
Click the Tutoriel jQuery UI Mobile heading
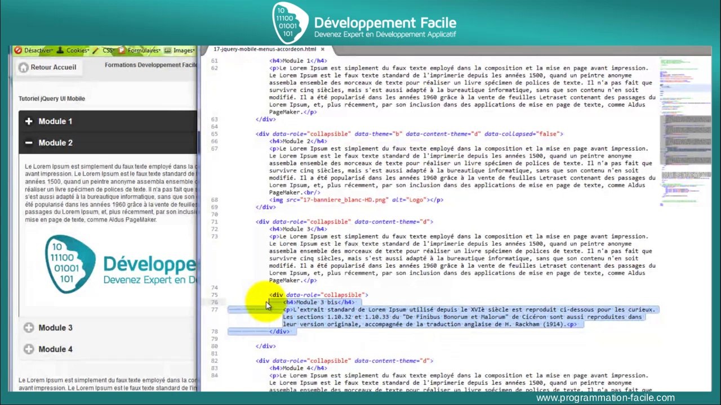tap(52, 98)
